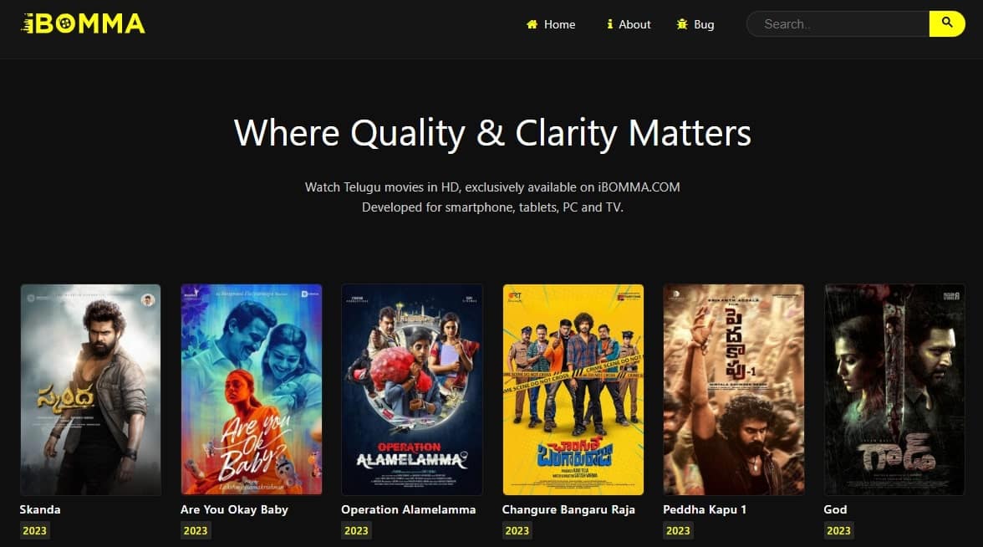Open the Peddha Kapu 1 poster

pos(734,389)
